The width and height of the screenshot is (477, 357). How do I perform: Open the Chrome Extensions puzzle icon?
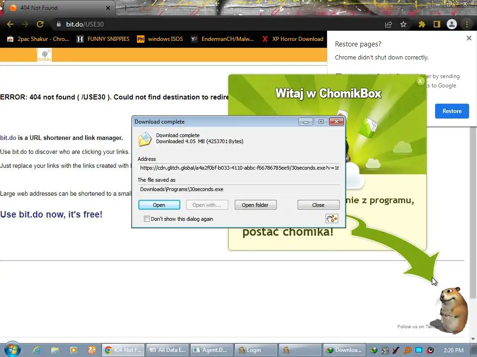pos(422,24)
